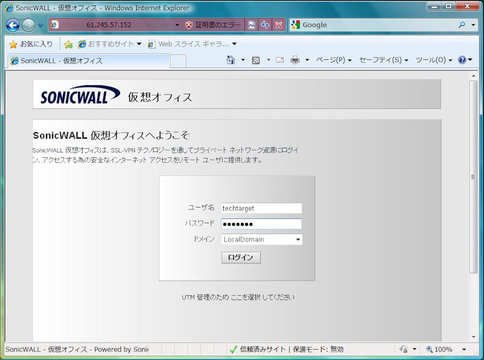
Task: Click the address bar showing 61.245.57.152
Action: pyautogui.click(x=116, y=25)
